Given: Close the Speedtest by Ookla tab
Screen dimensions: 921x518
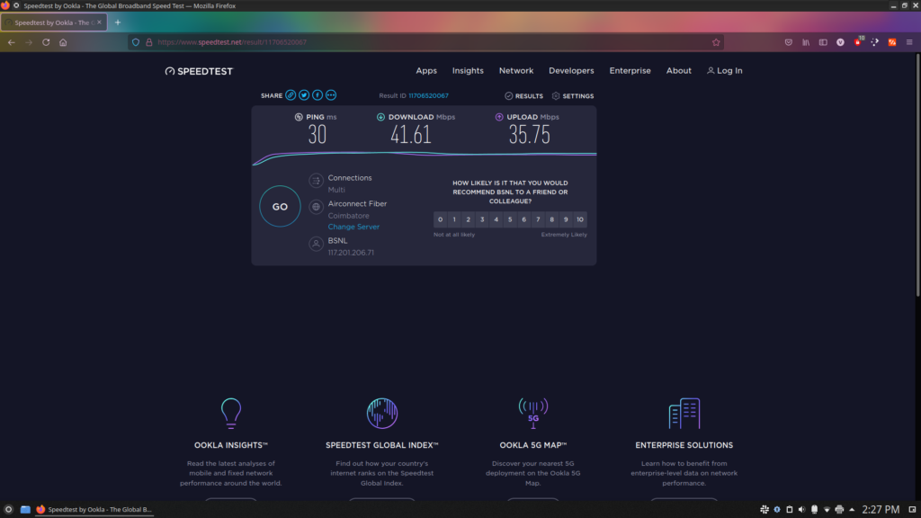Looking at the screenshot, I should tap(99, 22).
